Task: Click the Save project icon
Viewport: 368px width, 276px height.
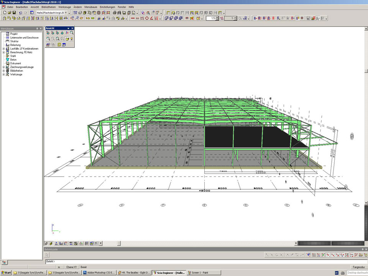Action: pyautogui.click(x=15, y=13)
